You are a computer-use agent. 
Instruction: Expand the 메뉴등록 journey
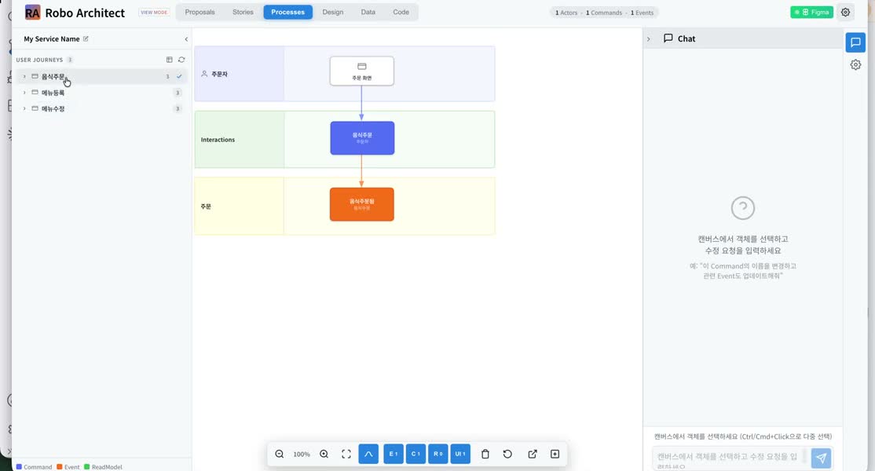coord(24,93)
